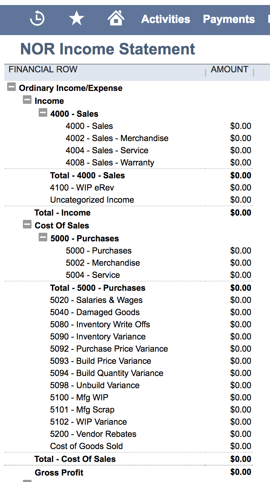Click the 5092 - Purchase Price Variance row
270x482 pixels.
(x=129, y=349)
